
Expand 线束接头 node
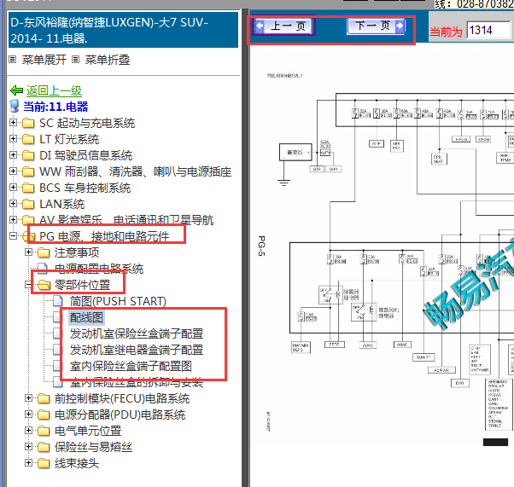pos(28,463)
